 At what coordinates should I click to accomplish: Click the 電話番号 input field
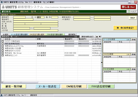(x=23, y=19)
